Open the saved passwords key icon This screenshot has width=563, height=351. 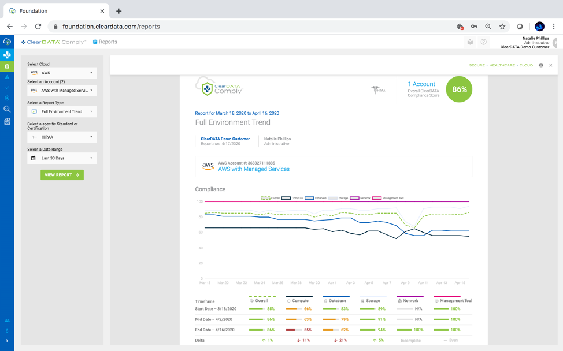click(474, 27)
